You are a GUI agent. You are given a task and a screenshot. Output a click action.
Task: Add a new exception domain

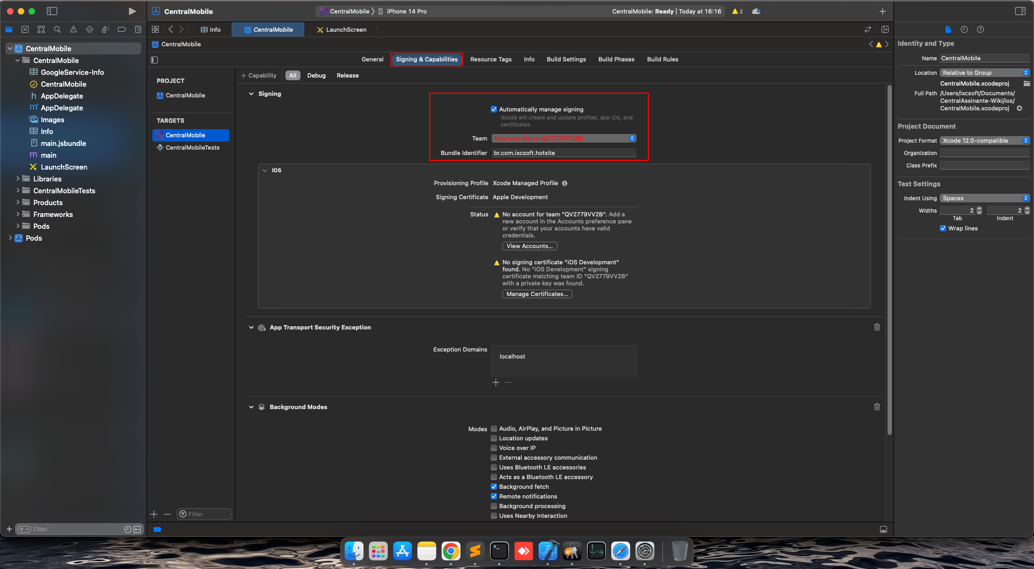[495, 382]
